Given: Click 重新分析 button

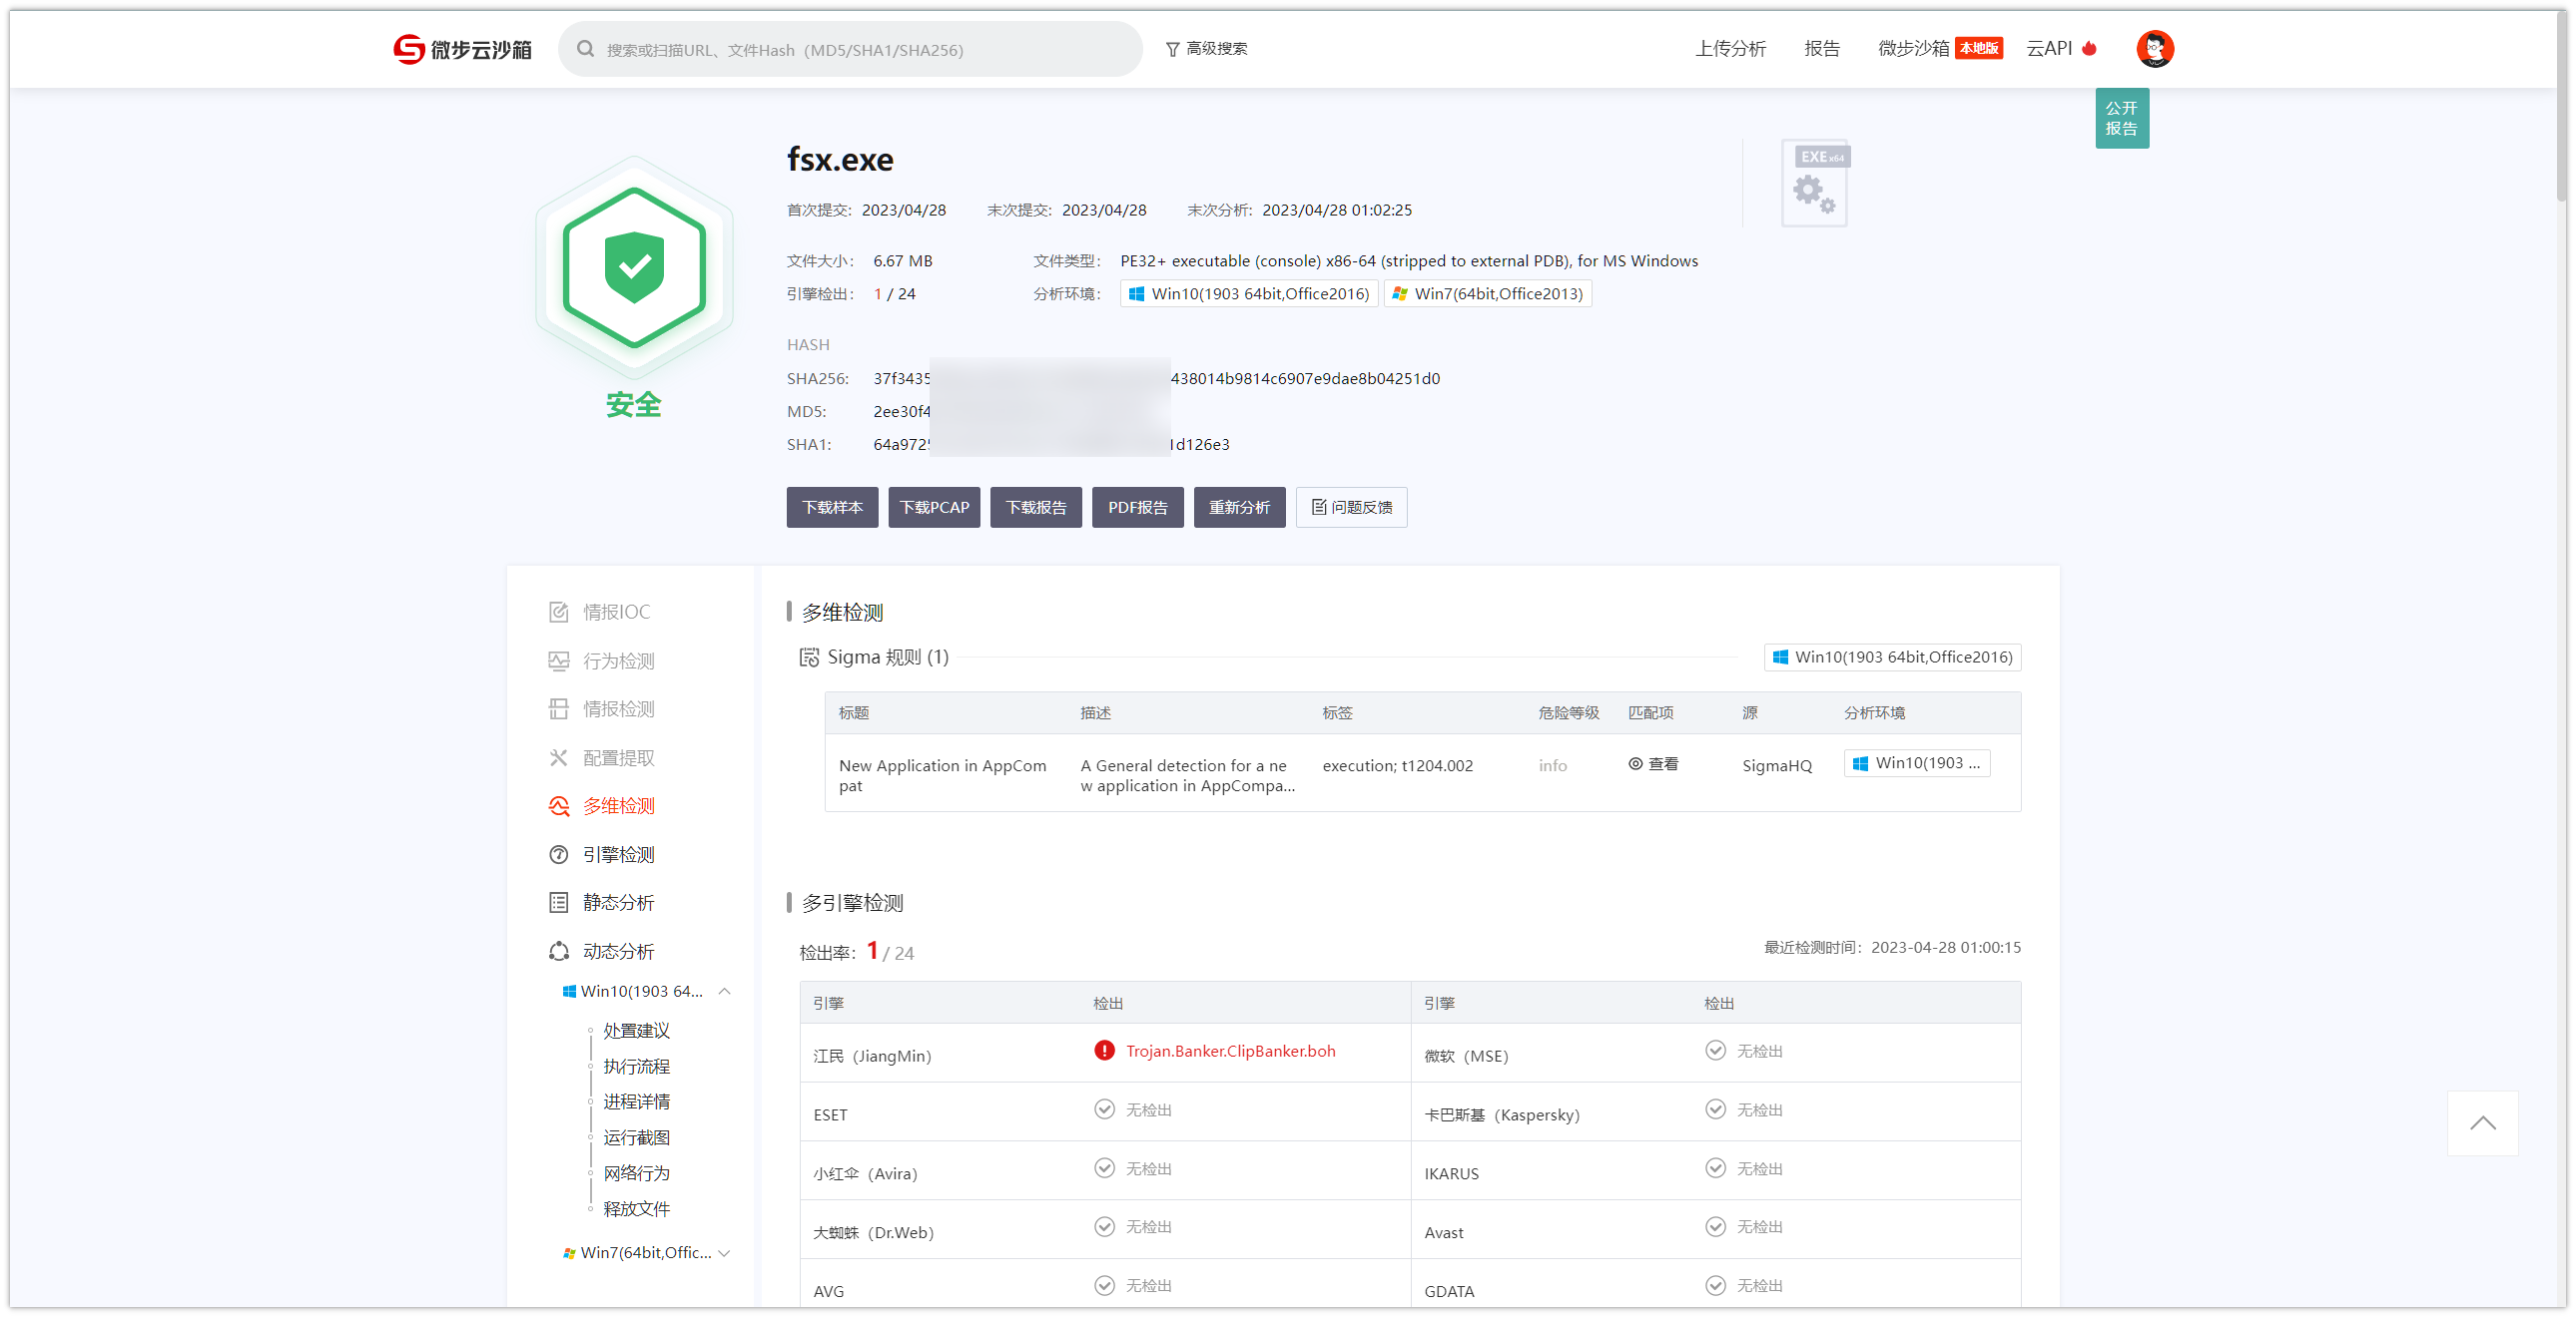Looking at the screenshot, I should tap(1239, 508).
